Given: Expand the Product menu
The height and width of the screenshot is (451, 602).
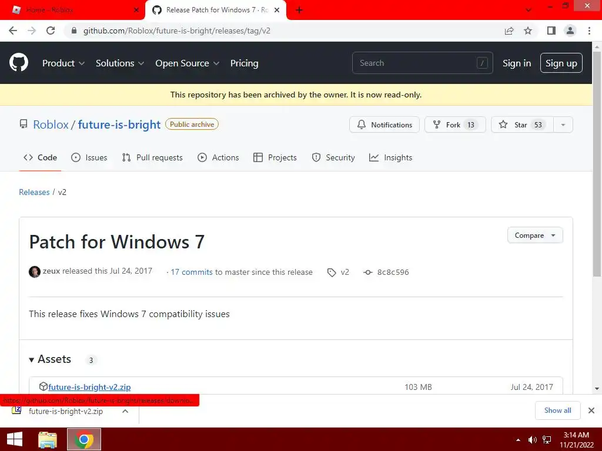Looking at the screenshot, I should pyautogui.click(x=63, y=63).
